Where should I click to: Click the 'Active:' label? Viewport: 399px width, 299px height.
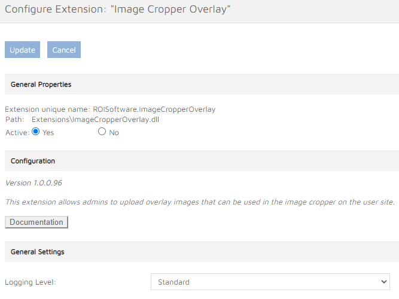17,133
